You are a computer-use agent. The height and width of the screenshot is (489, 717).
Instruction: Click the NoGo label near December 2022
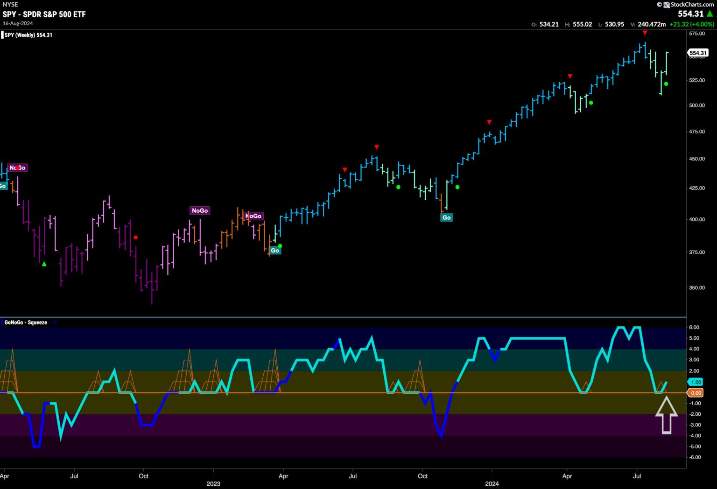coord(199,210)
